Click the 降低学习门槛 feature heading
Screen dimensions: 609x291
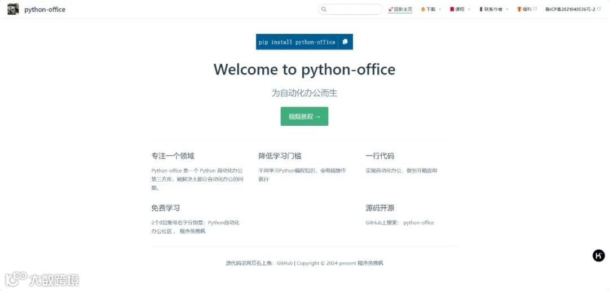pos(280,156)
